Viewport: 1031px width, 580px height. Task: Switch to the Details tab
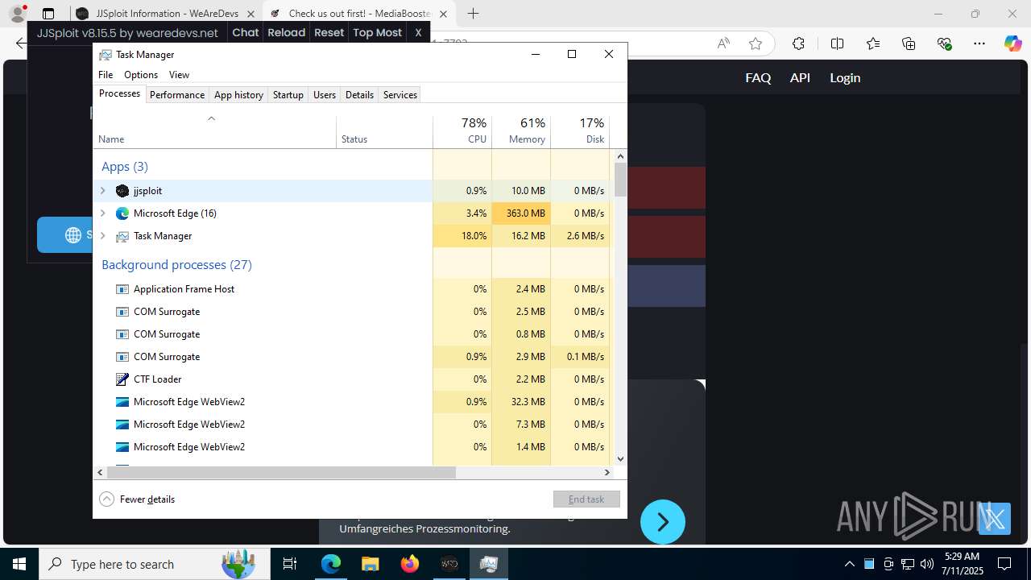coord(359,94)
